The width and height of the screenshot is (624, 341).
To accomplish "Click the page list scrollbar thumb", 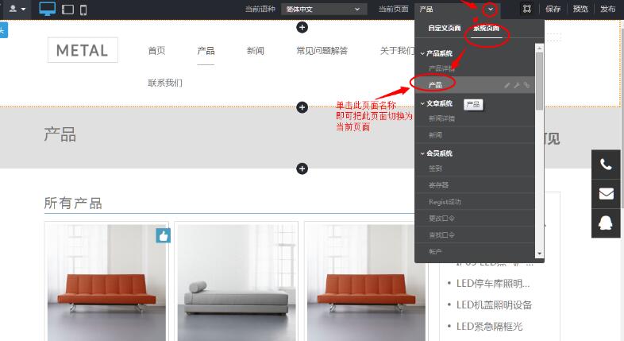I will [539, 81].
